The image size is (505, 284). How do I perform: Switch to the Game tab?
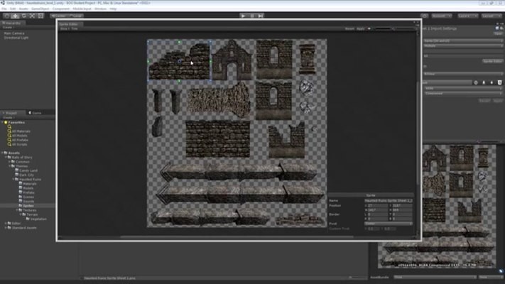[36, 113]
